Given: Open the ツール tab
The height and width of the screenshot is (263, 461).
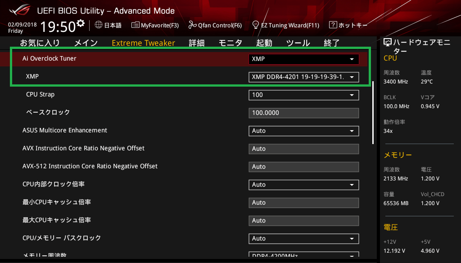Looking at the screenshot, I should click(x=298, y=43).
